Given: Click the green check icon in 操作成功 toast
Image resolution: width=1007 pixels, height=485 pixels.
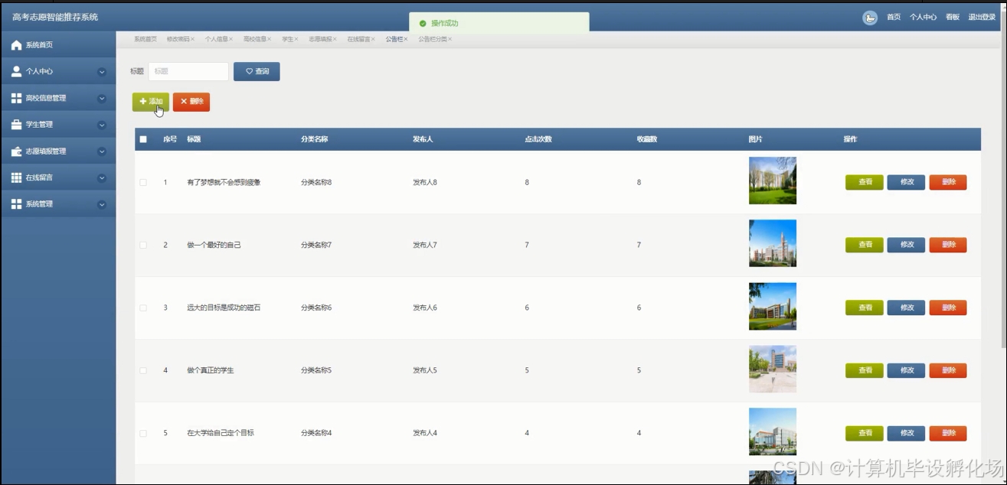Looking at the screenshot, I should (423, 24).
